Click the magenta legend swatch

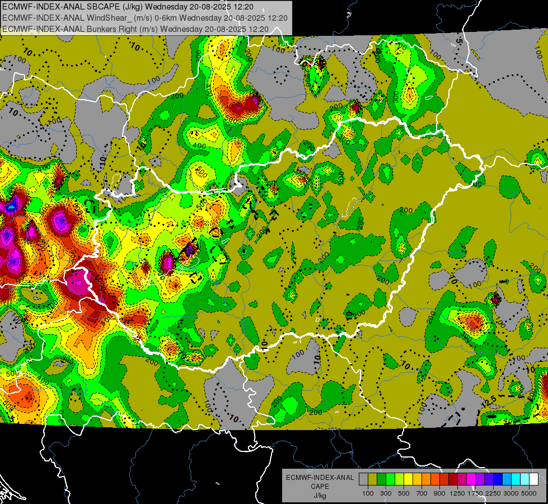pyautogui.click(x=471, y=479)
